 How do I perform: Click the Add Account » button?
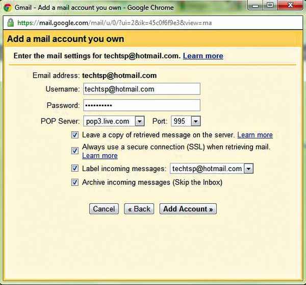(188, 209)
